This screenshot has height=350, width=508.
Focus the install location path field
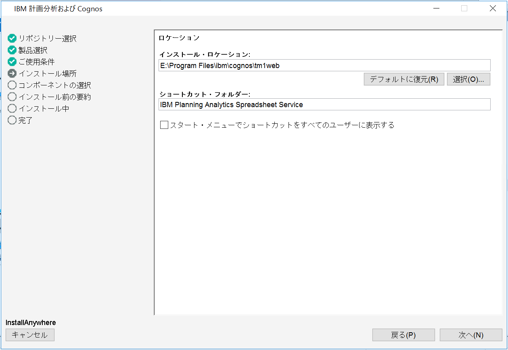point(325,66)
